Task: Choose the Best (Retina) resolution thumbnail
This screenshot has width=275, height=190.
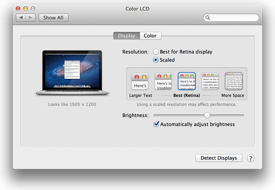Action: pyautogui.click(x=187, y=81)
